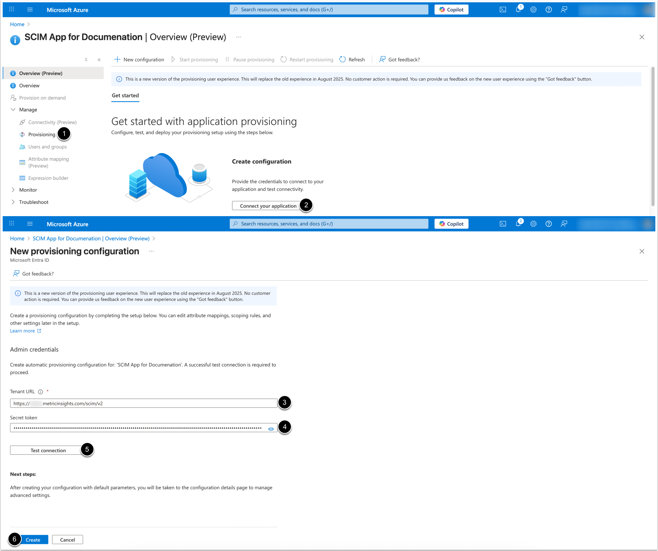Click Tenant URL info icon
Screen dimensions: 658x551
point(40,392)
